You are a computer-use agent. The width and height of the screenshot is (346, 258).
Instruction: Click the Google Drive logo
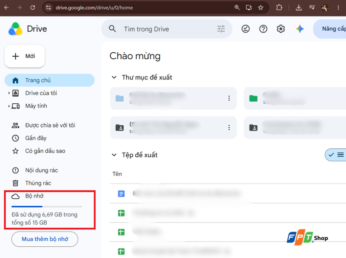click(x=16, y=29)
